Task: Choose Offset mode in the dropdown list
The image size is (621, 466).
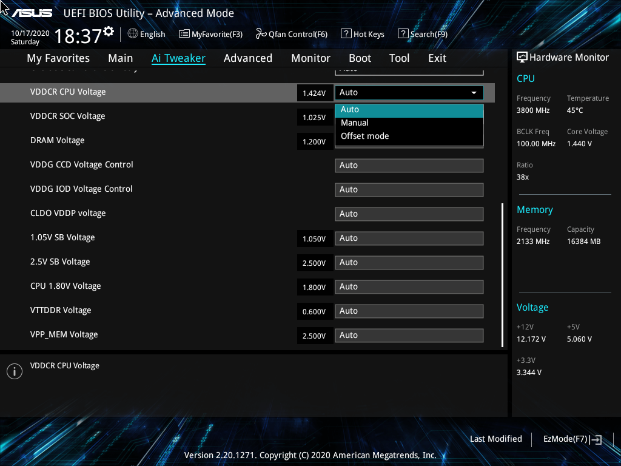Action: pyautogui.click(x=409, y=136)
